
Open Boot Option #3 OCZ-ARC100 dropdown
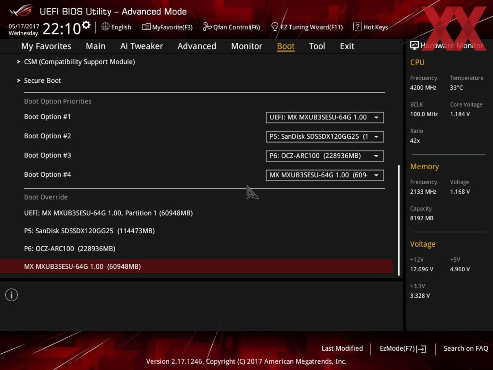point(325,156)
